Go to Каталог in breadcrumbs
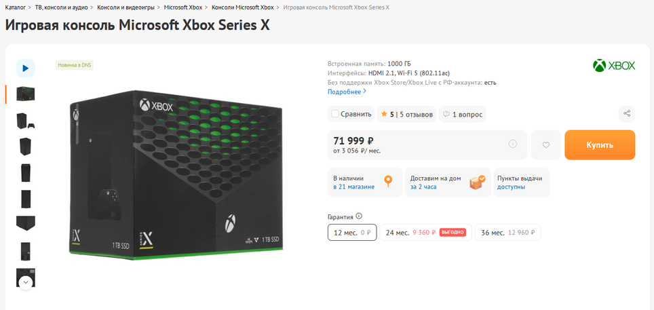This screenshot has width=654, height=310. click(16, 7)
